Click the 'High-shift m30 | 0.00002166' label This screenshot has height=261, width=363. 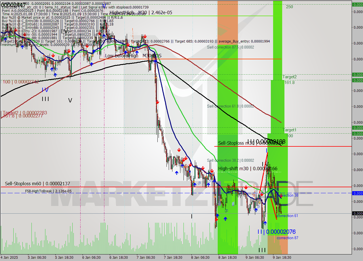click(x=248, y=169)
